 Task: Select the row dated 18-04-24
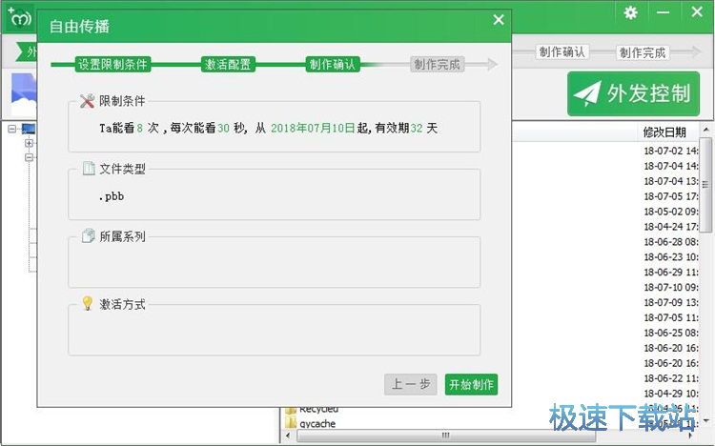coord(670,226)
